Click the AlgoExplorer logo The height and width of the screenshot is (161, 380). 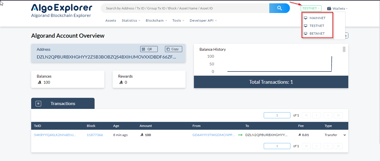pos(61,7)
